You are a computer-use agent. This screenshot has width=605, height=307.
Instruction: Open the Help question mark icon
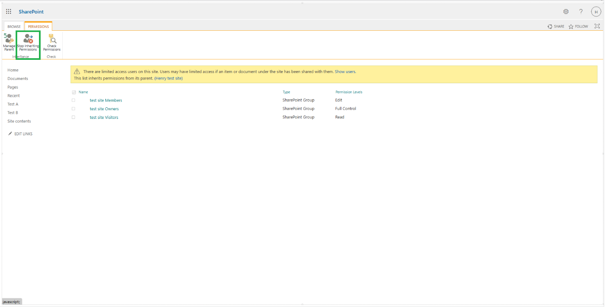pos(581,11)
